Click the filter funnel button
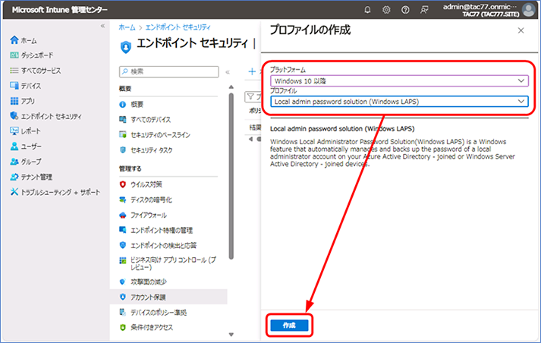Image resolution: width=541 pixels, height=343 pixels. [x=253, y=96]
